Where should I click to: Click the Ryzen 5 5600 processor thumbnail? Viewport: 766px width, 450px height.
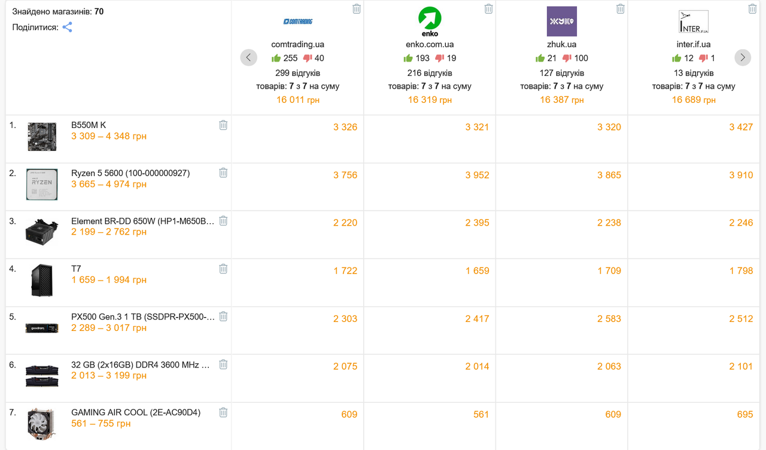tap(42, 184)
